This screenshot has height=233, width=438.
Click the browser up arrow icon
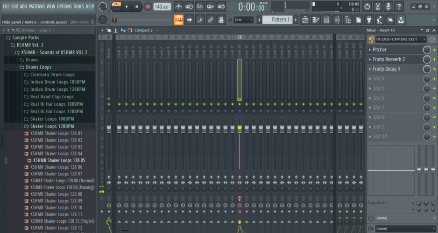click(x=8, y=30)
